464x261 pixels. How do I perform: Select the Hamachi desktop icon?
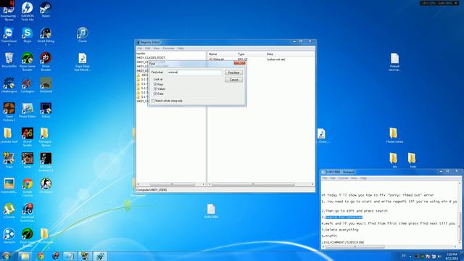click(x=9, y=236)
